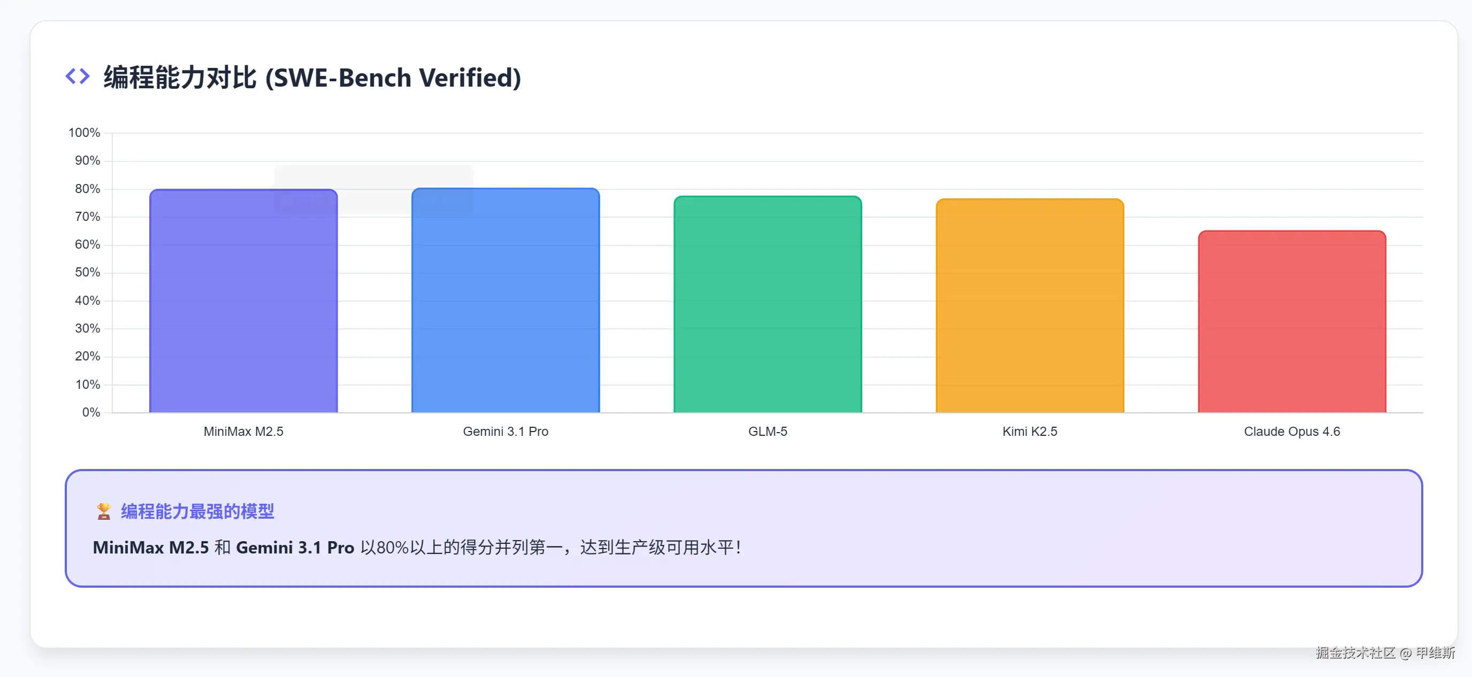Viewport: 1472px width, 677px height.
Task: Click the Kimi K2.5 axis label
Action: [x=1029, y=432]
